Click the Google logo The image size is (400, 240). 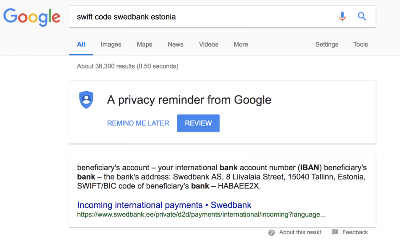click(32, 17)
